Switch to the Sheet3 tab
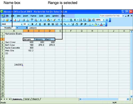 pyautogui.click(x=35, y=99)
